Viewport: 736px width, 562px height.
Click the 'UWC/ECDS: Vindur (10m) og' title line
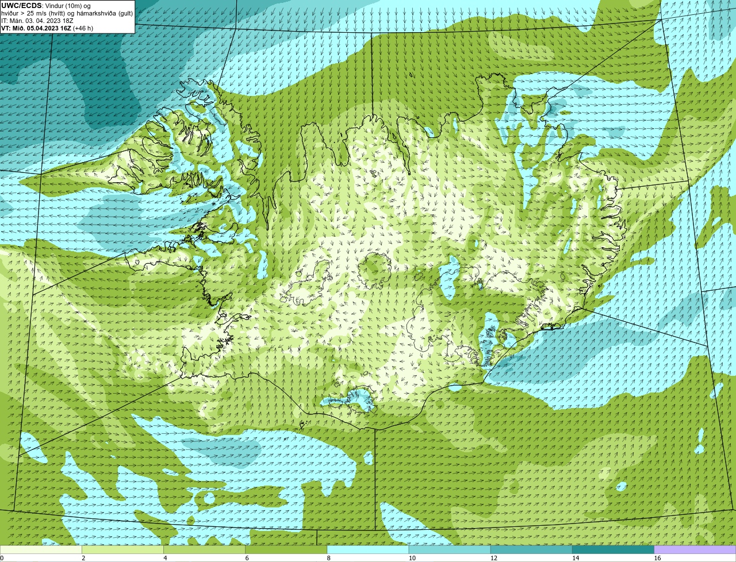tap(46, 6)
